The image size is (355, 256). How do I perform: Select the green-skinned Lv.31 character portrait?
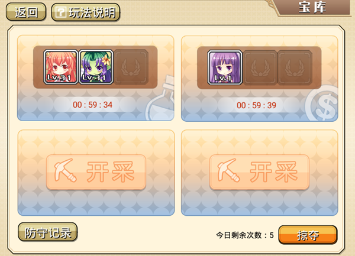click(96, 67)
